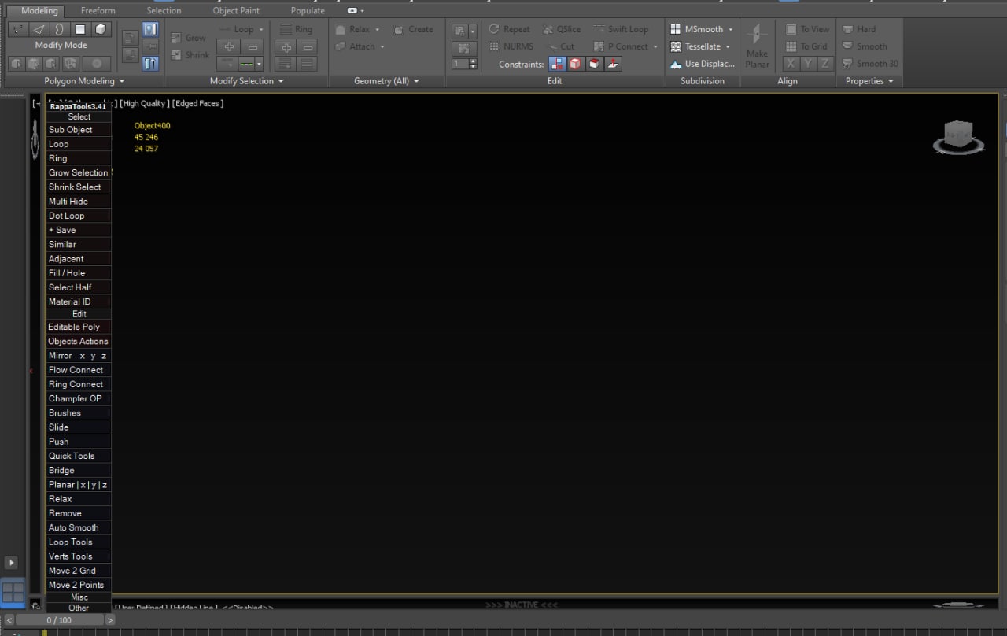Toggle constraint to Edge
This screenshot has height=636, width=1007.
575,64
